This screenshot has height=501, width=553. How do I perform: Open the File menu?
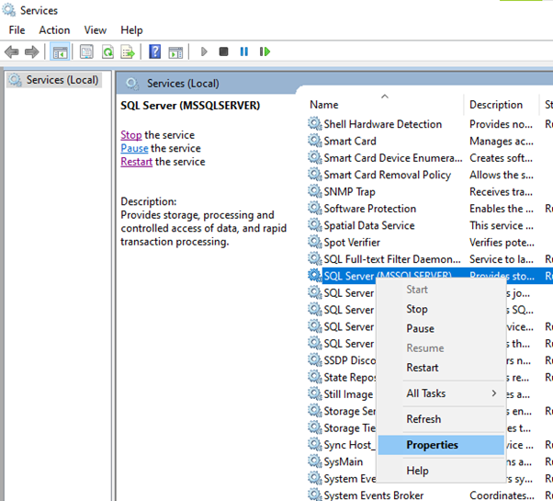tap(17, 30)
